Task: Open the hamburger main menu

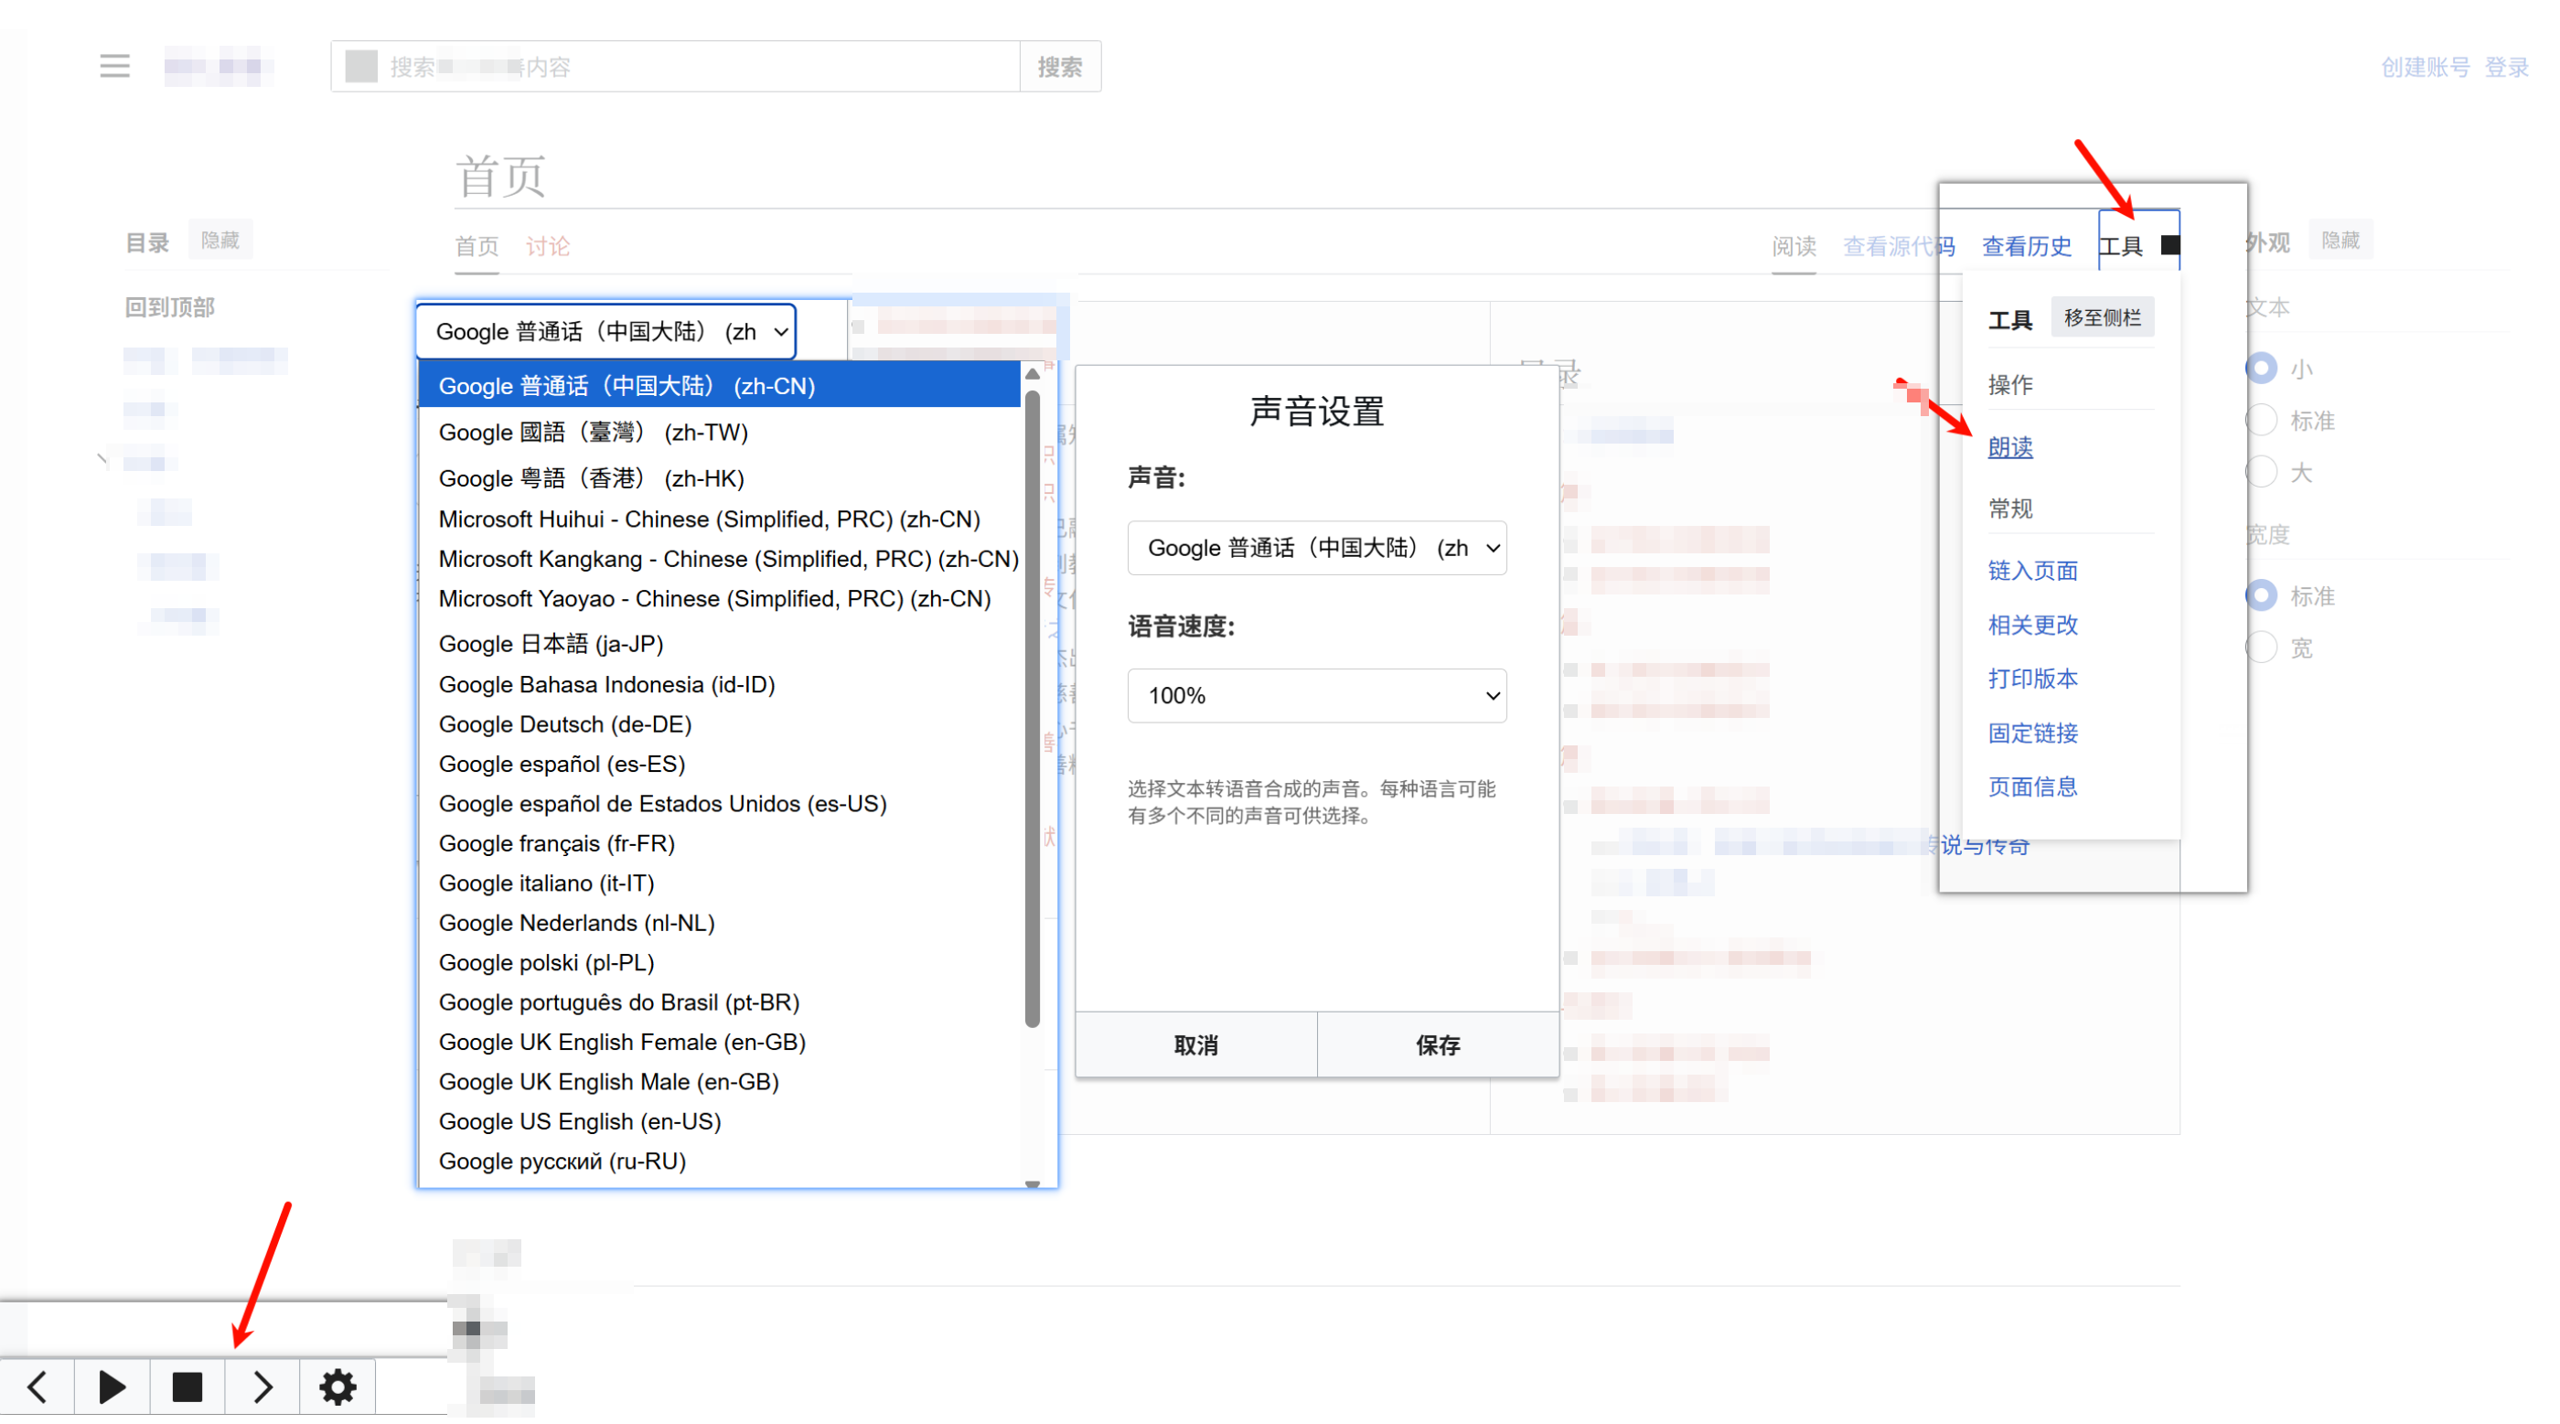Action: [114, 67]
